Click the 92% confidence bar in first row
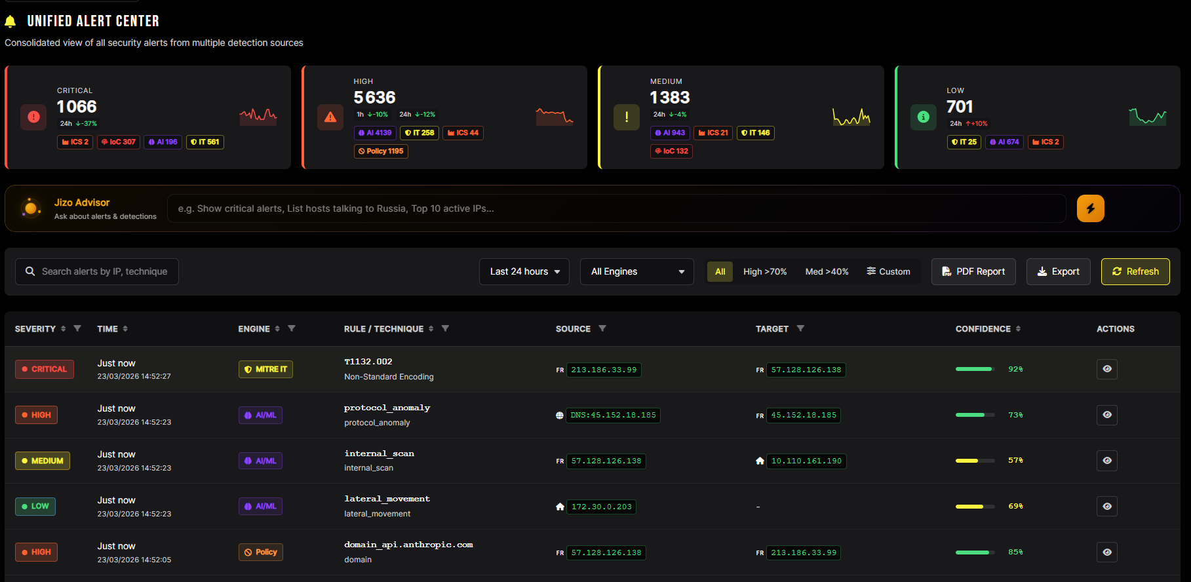Image resolution: width=1191 pixels, height=582 pixels. click(974, 369)
